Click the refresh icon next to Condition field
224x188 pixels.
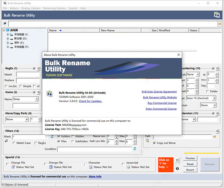[x=135, y=149]
